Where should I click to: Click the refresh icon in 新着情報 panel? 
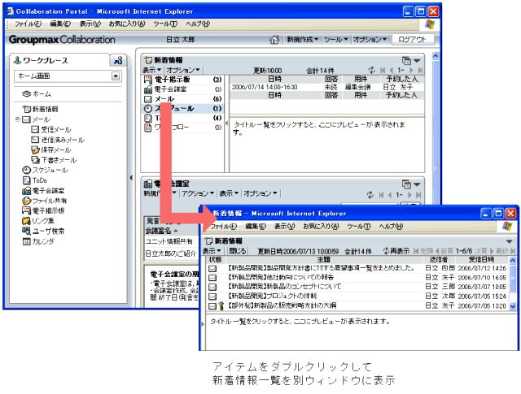371,71
